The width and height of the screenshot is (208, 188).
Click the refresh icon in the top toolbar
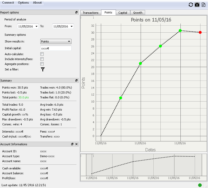pos(191,5)
